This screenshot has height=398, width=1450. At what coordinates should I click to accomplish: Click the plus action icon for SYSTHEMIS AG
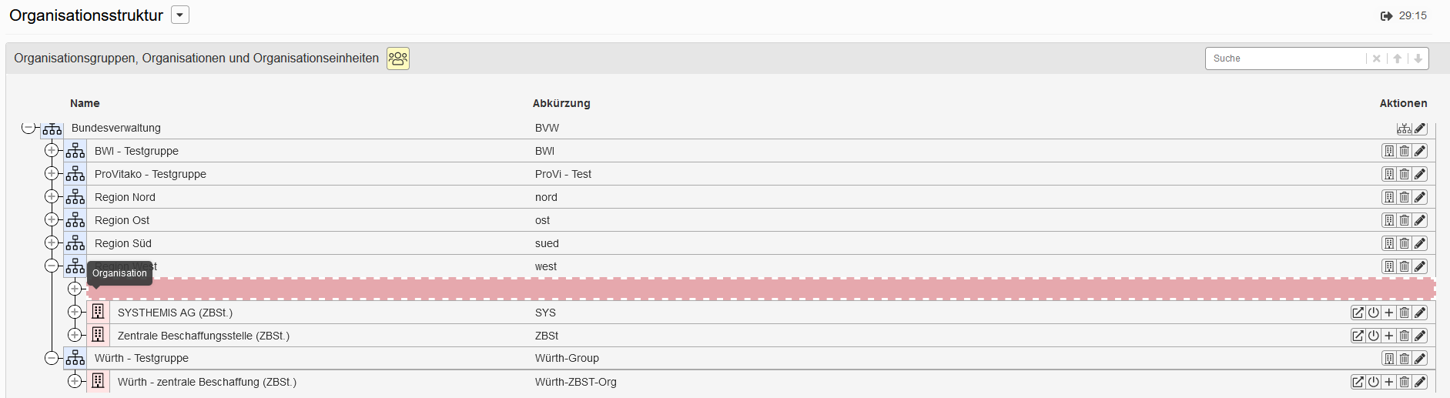click(x=1389, y=313)
